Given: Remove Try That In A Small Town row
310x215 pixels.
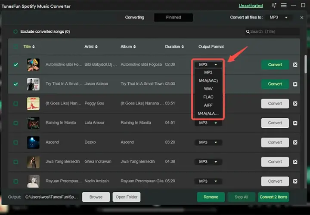Looking at the screenshot, I should (295, 84).
